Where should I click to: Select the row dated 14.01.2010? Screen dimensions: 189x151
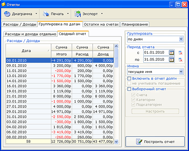pyautogui.click(x=60, y=81)
